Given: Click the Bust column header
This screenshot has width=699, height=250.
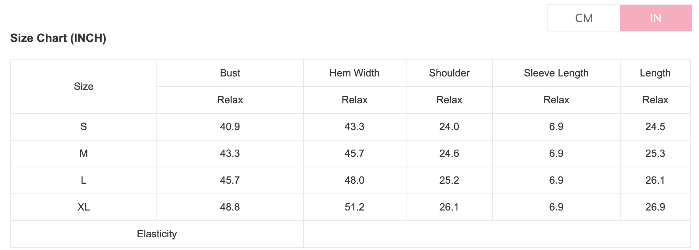Looking at the screenshot, I should (230, 73).
